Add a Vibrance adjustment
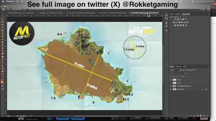 click(186, 19)
